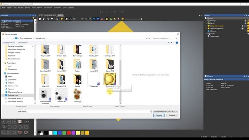
Task: Select Загрузки in the dialog sidebar
Action: [x=11, y=83]
